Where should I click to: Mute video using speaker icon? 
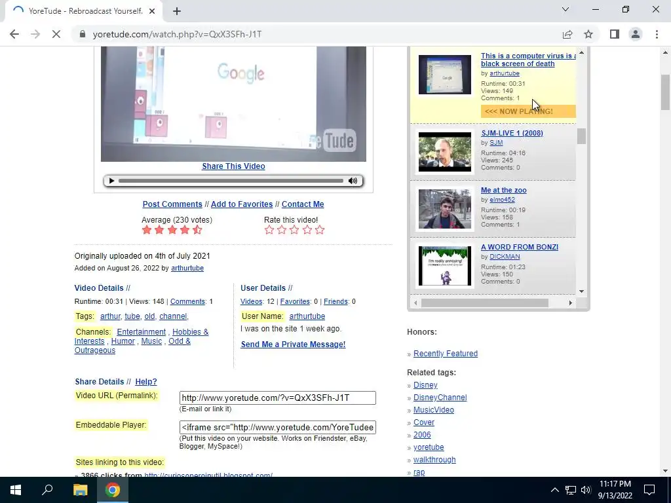[x=353, y=181]
